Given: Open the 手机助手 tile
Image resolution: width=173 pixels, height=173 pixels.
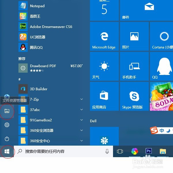Looking at the screenshot, I should point(134,66).
